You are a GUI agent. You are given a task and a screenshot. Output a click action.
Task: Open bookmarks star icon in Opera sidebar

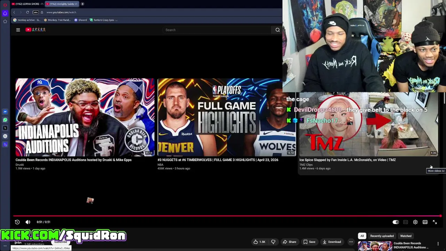click(5, 21)
